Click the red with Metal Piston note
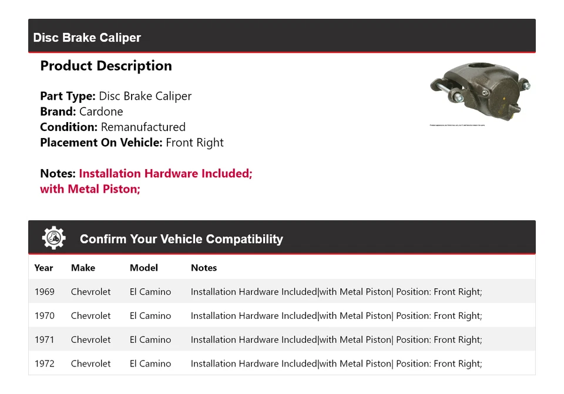The height and width of the screenshot is (394, 564). [90, 189]
